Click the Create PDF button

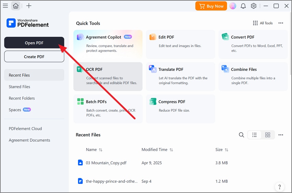click(34, 57)
